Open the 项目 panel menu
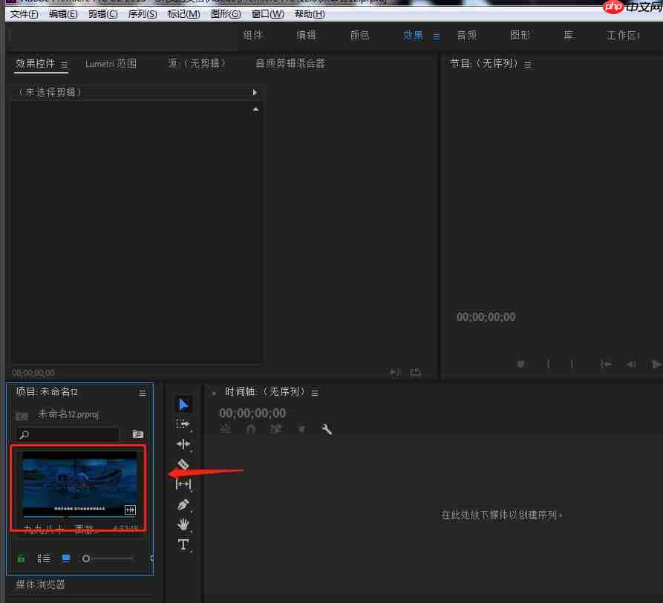 coord(142,394)
